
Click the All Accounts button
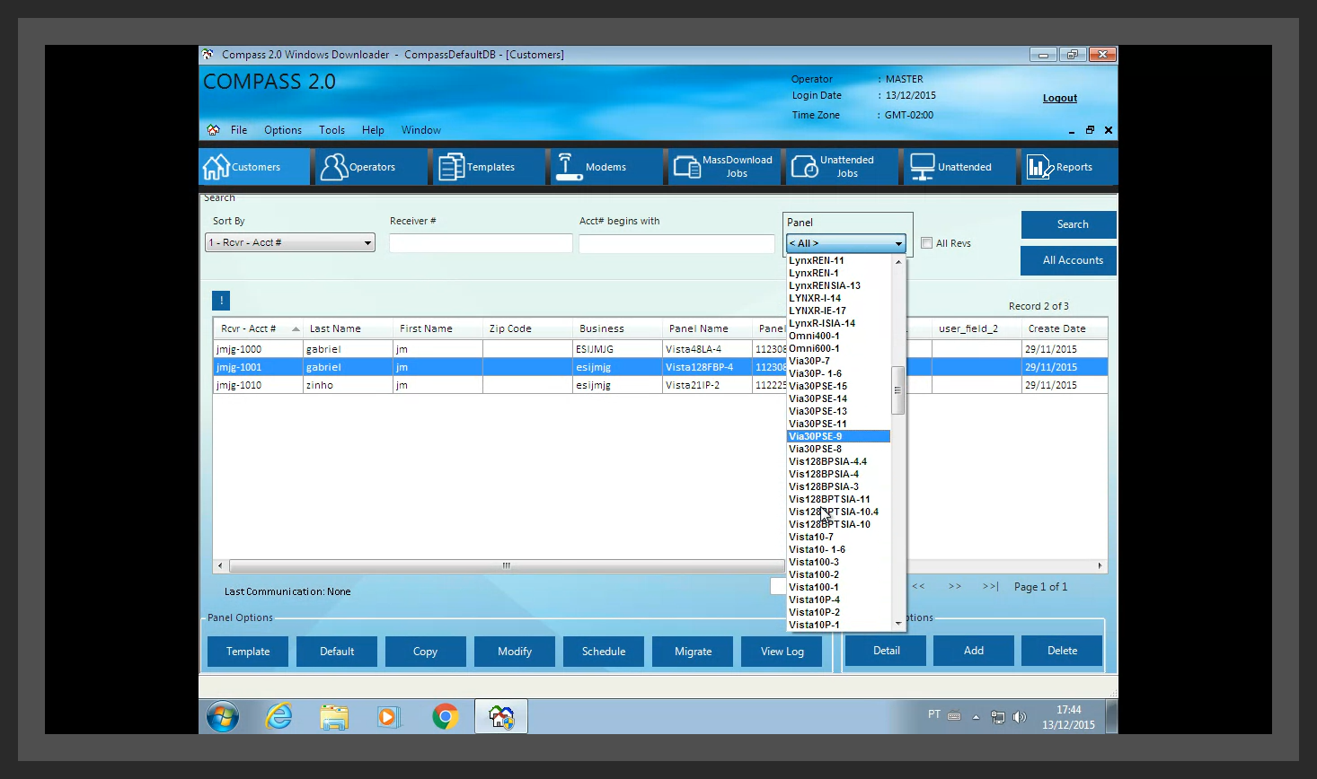coord(1068,260)
